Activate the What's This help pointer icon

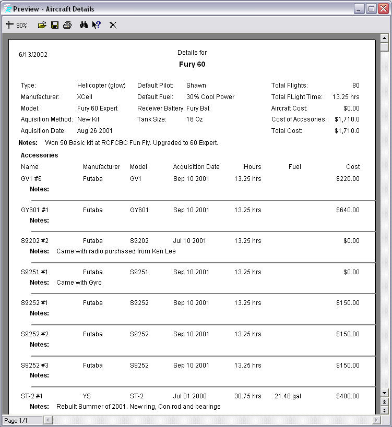coord(97,25)
